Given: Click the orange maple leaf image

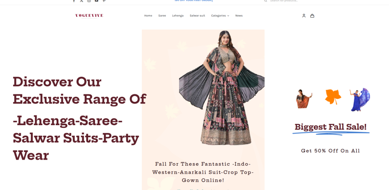Looking at the screenshot, I should coord(333,97).
